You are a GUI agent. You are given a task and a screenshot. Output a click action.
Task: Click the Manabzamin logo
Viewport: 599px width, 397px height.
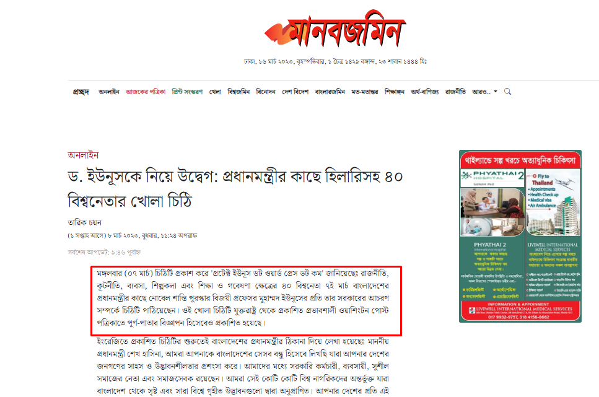click(x=335, y=29)
